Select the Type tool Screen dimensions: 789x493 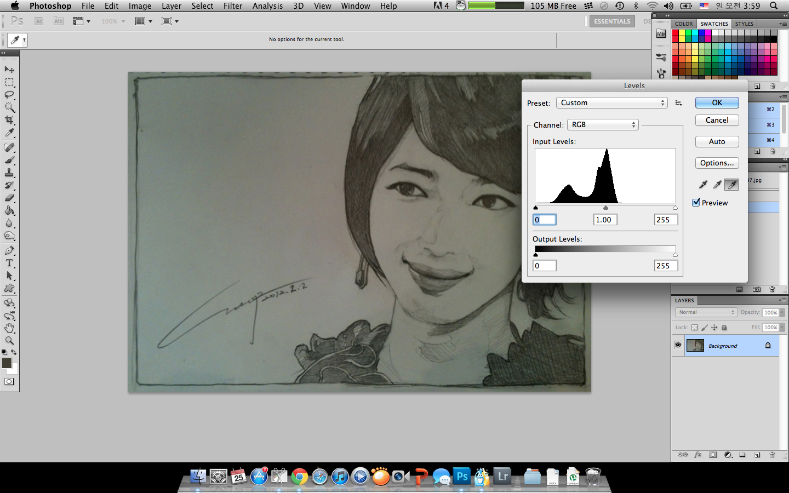(9, 263)
